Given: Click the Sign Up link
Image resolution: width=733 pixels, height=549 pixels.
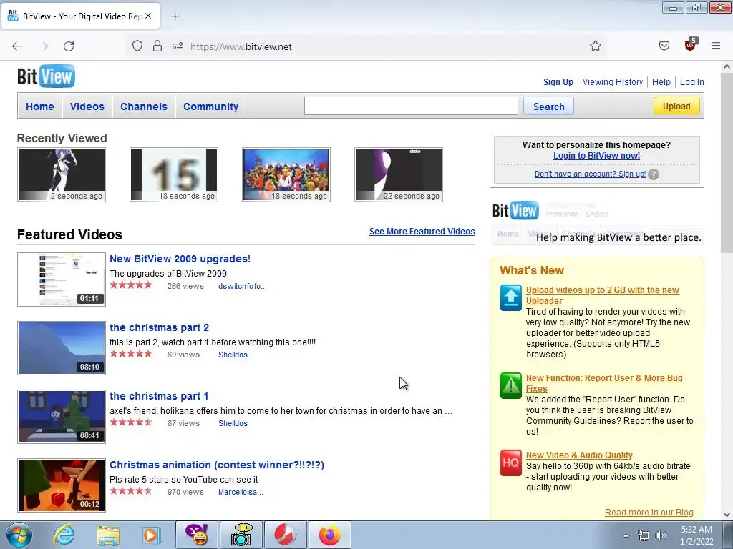Looking at the screenshot, I should pyautogui.click(x=558, y=82).
